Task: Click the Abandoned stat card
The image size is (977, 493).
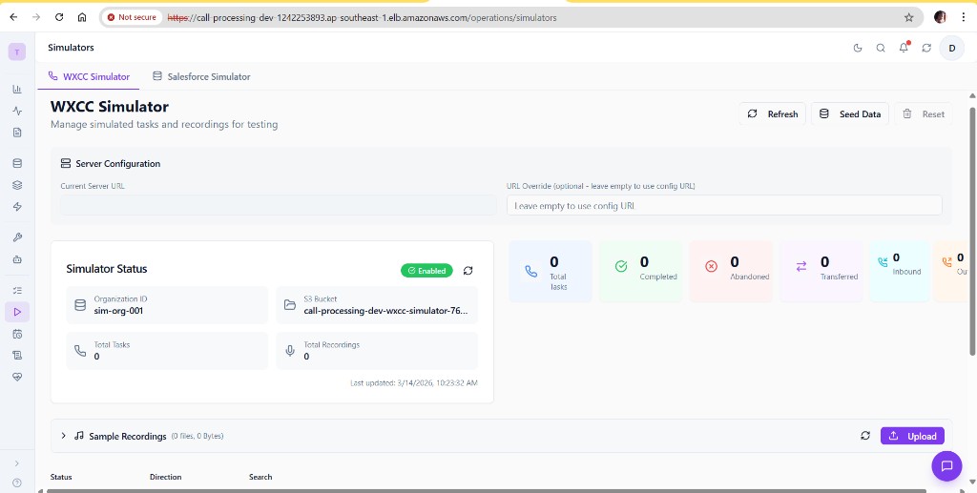Action: (x=731, y=272)
